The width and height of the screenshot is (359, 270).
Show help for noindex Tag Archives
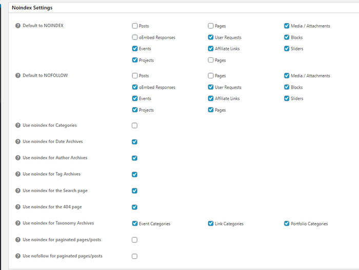18,174
